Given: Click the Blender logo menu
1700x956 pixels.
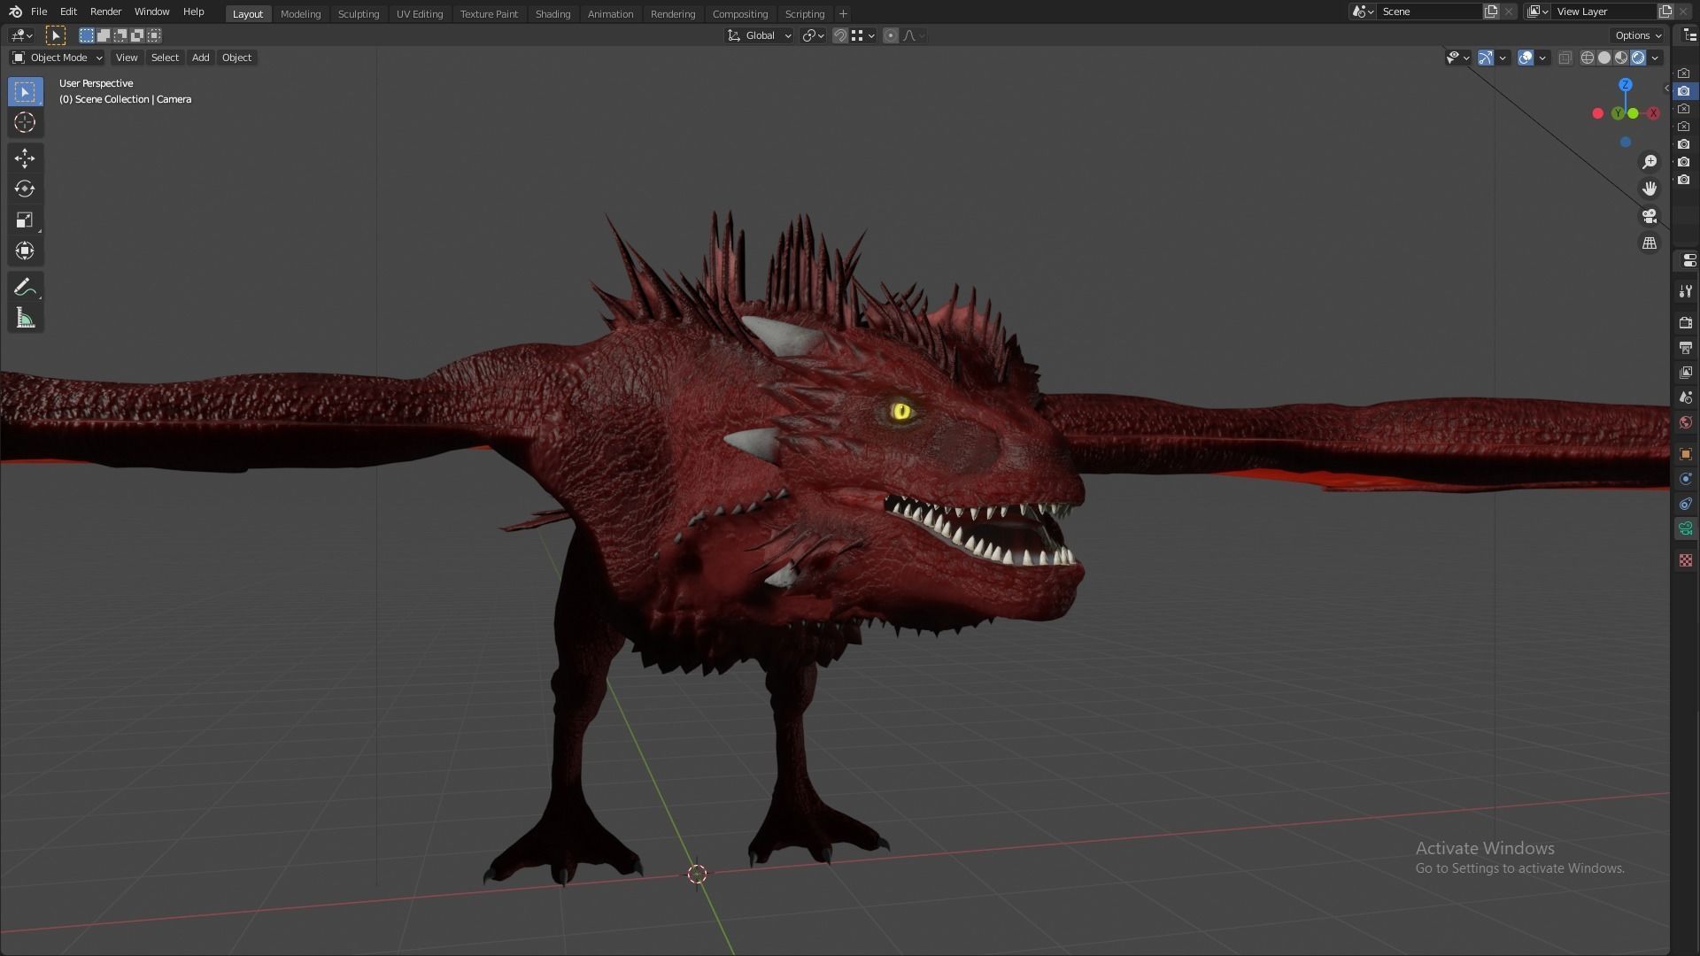Looking at the screenshot, I should point(15,12).
